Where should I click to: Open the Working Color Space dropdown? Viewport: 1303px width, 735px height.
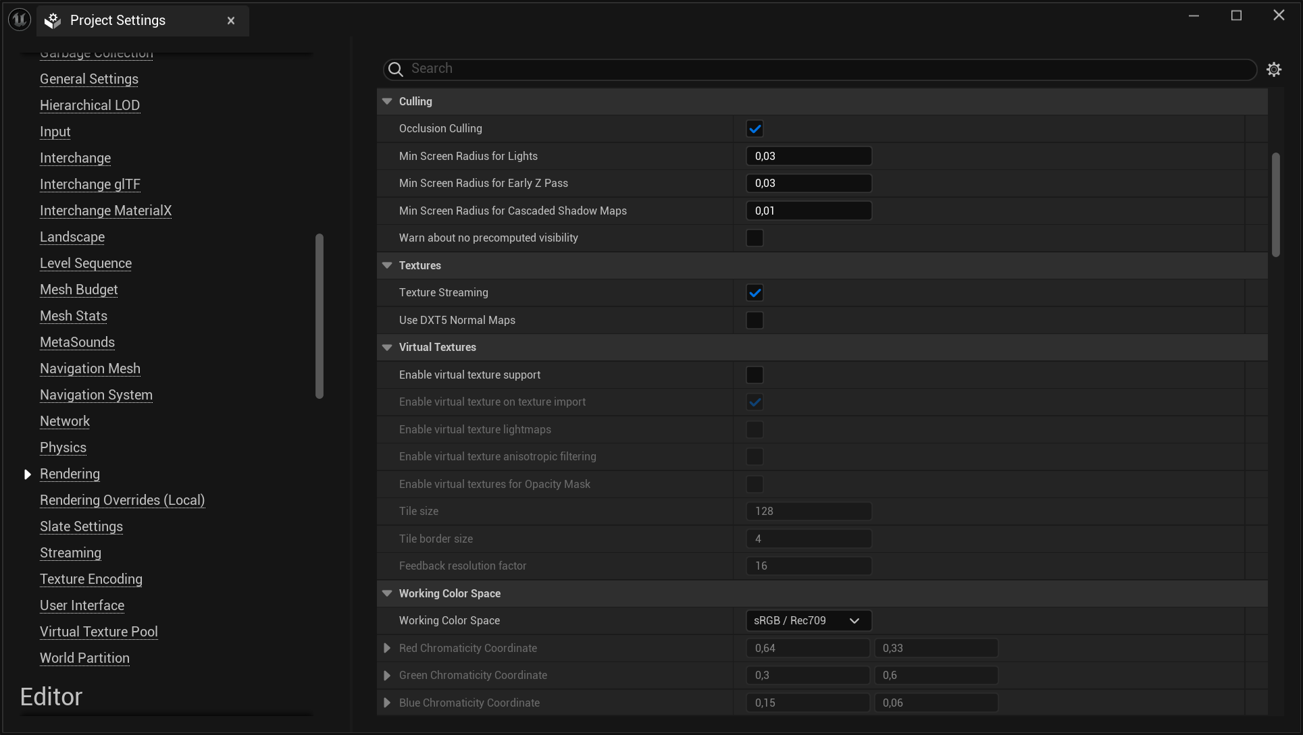coord(808,620)
